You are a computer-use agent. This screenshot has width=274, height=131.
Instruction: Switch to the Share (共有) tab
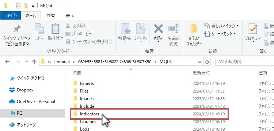[51, 16]
